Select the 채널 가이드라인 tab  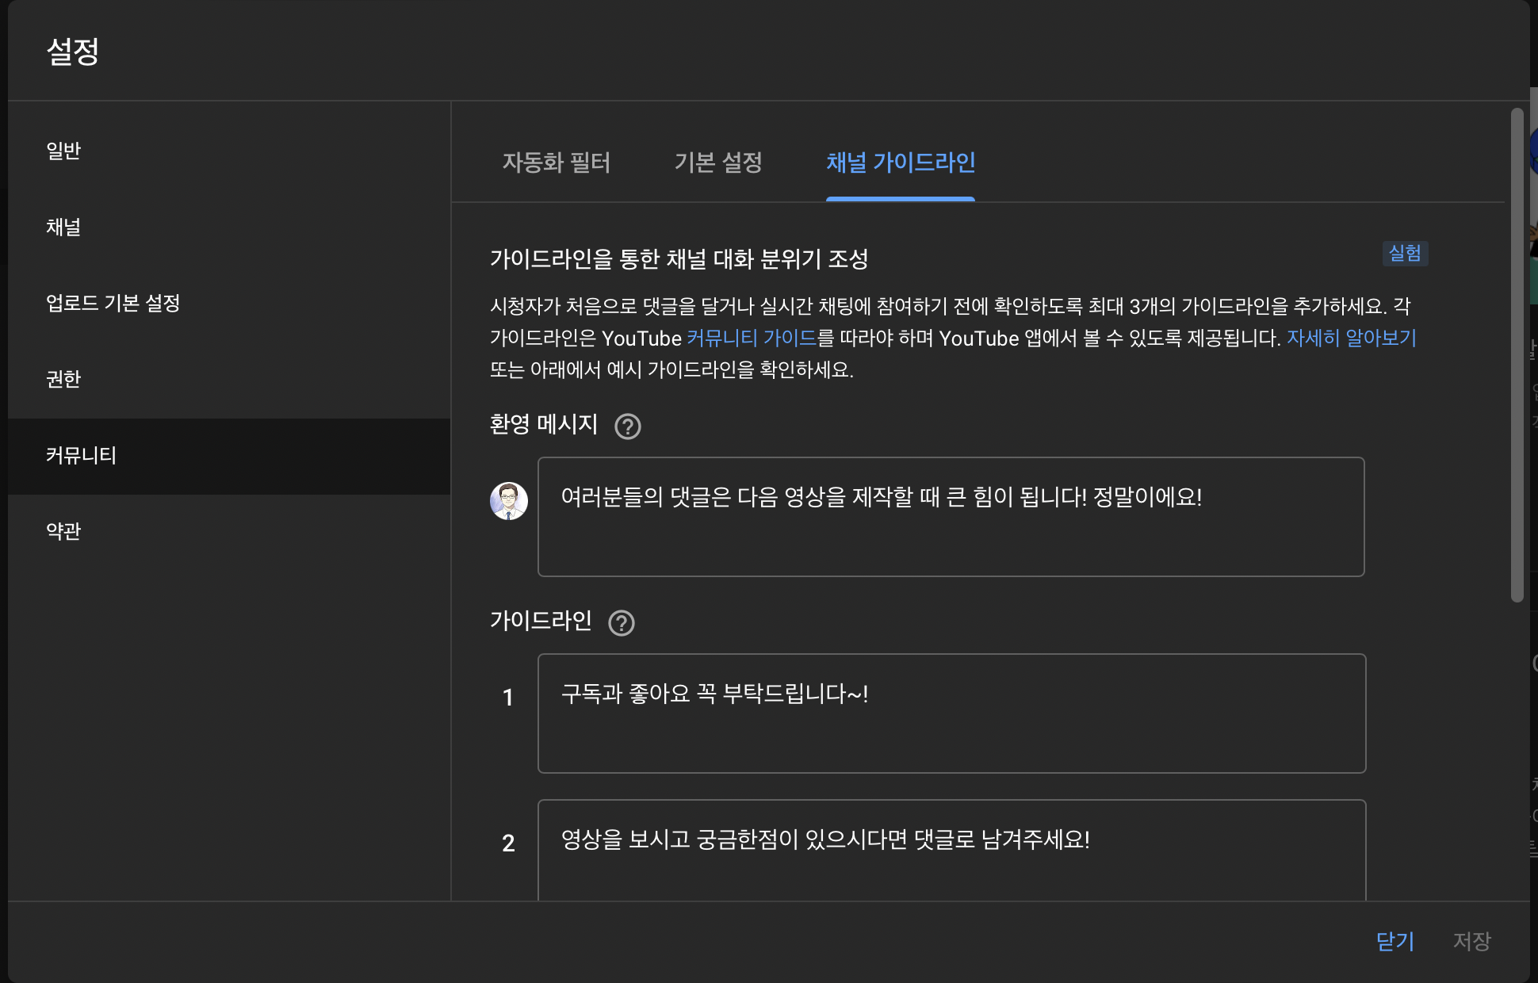pos(900,163)
